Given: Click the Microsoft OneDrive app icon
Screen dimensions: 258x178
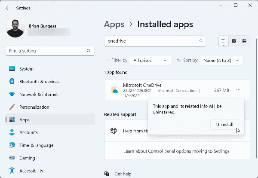Looking at the screenshot, I should [114, 90].
